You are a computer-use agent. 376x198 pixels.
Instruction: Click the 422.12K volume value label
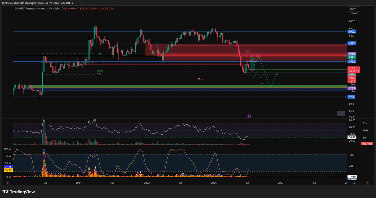click(367, 143)
